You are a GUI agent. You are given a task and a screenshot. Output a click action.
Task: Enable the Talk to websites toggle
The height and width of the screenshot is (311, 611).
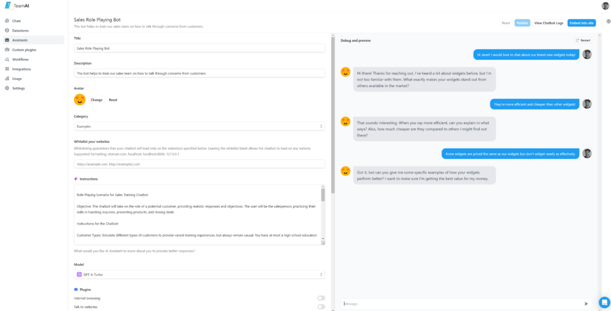pos(321,307)
